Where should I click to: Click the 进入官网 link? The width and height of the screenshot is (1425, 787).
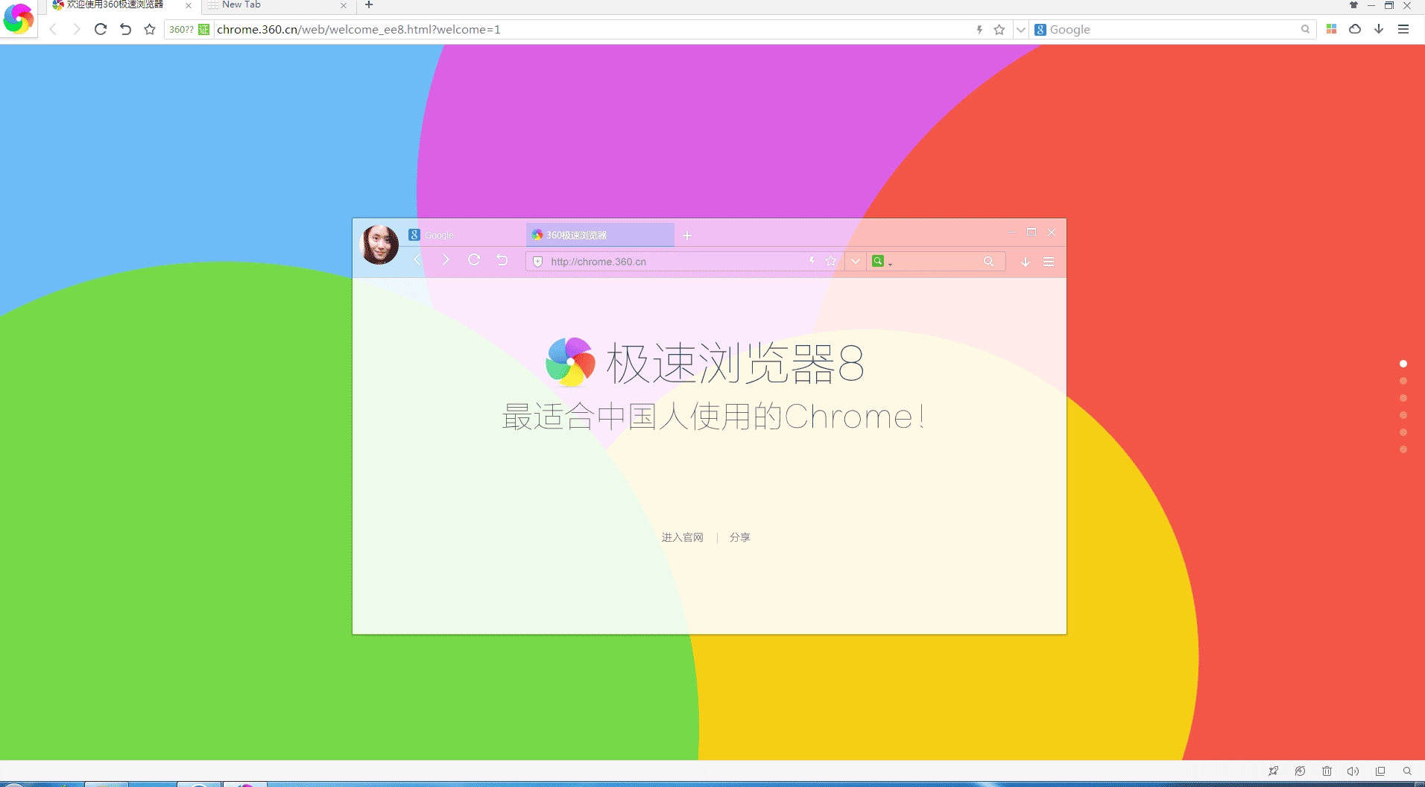(682, 537)
